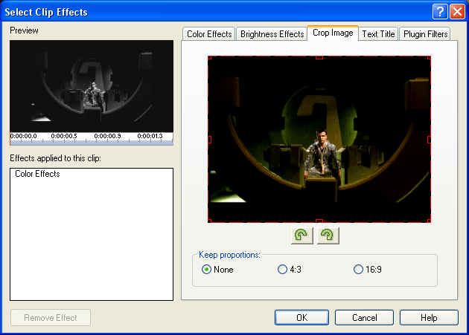The width and height of the screenshot is (469, 335).
Task: Click the left-center crop edge handle
Action: coord(209,139)
